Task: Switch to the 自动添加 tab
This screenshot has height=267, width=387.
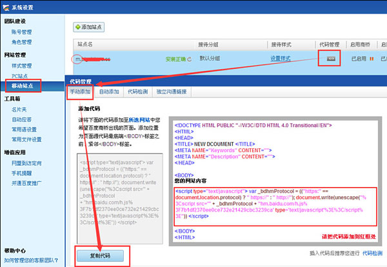Action: pos(109,92)
